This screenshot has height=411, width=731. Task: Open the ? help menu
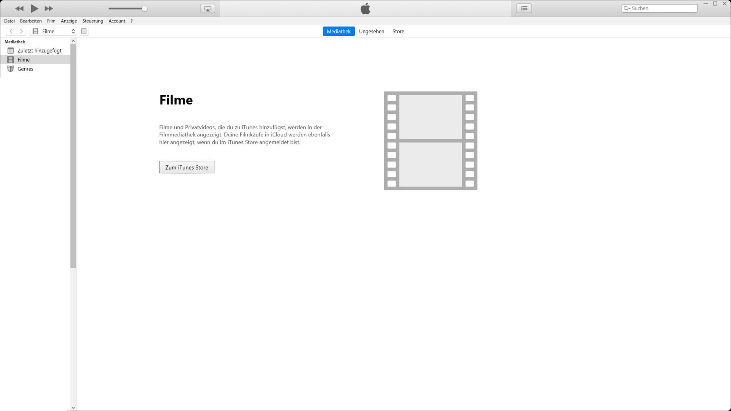pos(131,21)
